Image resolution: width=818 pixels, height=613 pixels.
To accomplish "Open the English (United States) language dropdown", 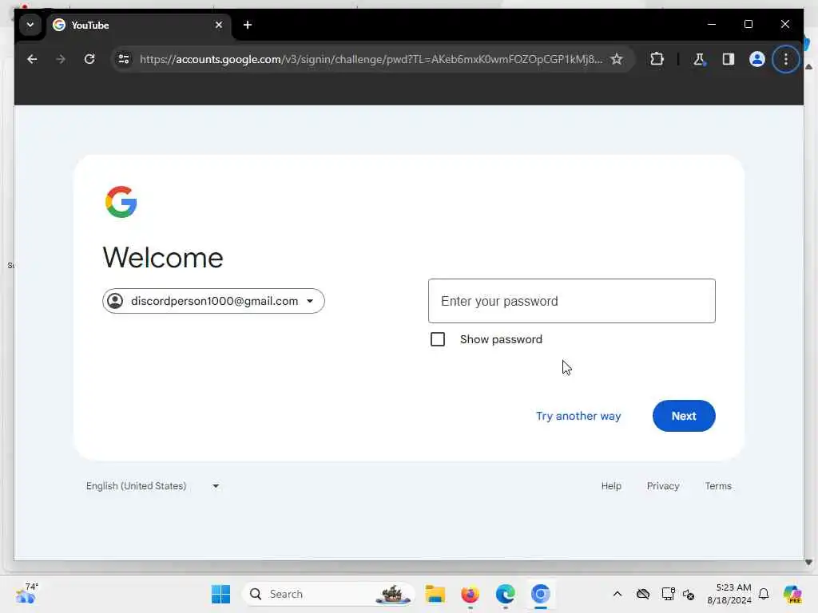I will 153,486.
